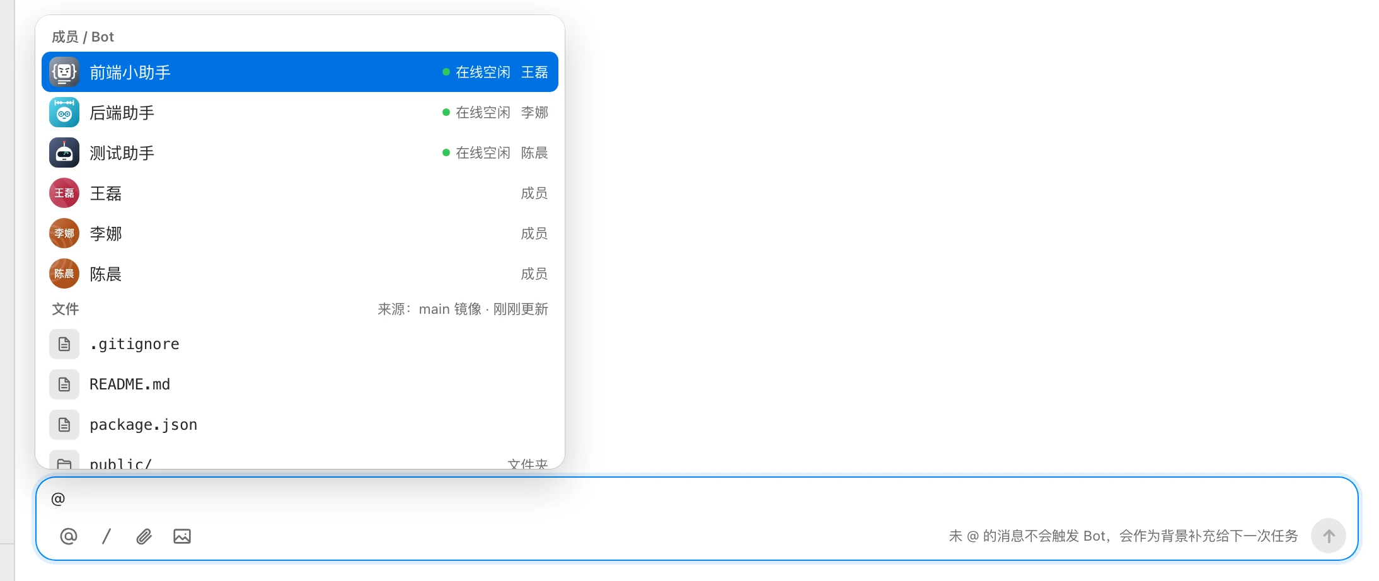1379x581 pixels.
Task: Click the .gitignore file icon
Action: click(64, 344)
